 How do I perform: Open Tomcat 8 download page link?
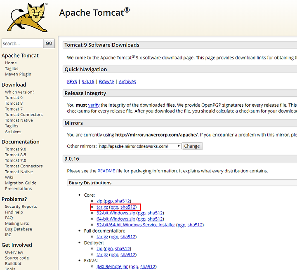pos(14,103)
